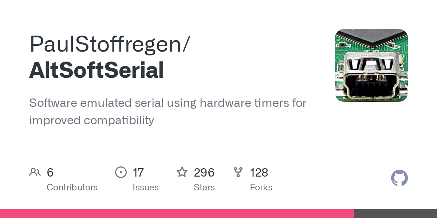Open the AltSoftSerial repository title
This screenshot has width=437, height=218.
click(x=97, y=70)
